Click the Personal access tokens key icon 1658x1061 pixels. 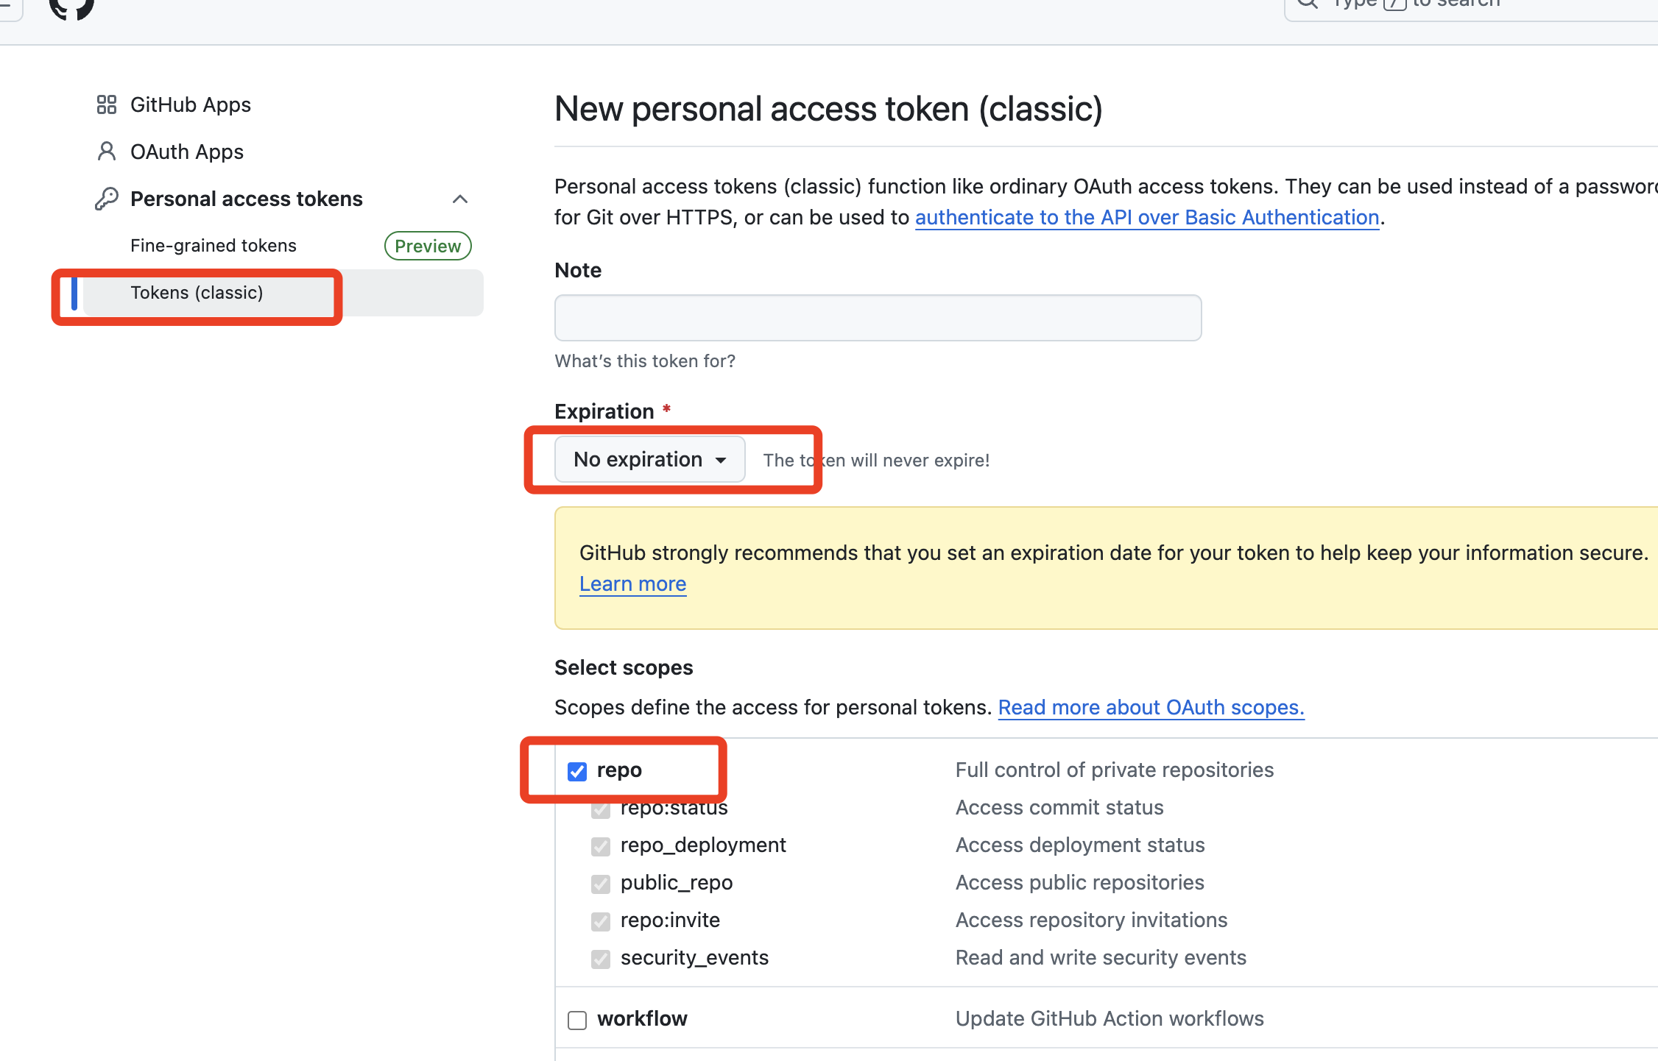(x=107, y=199)
